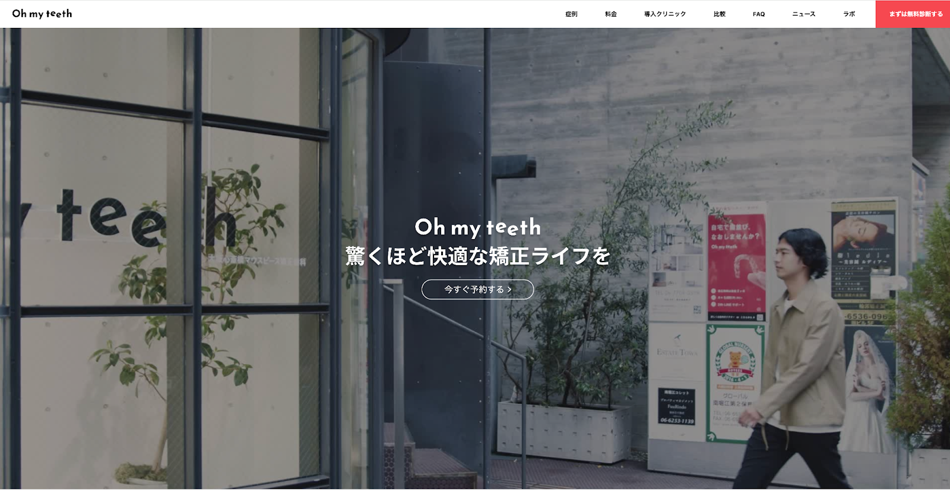Click the black 06-6253-1139 sign
950x493 pixels.
[x=676, y=407]
